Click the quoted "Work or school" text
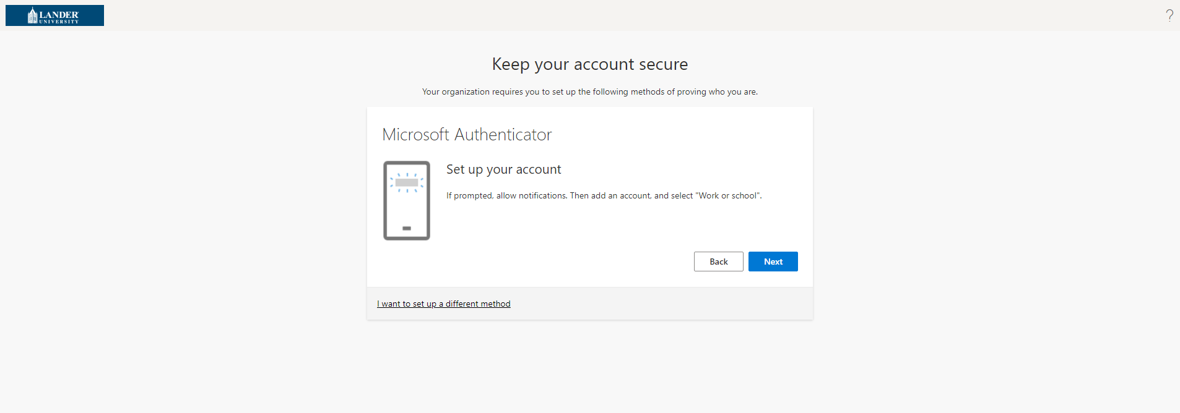This screenshot has width=1180, height=413. click(x=728, y=195)
